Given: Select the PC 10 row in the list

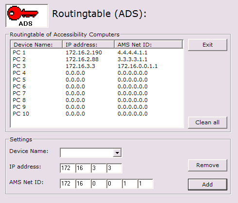Looking at the screenshot, I should [97, 114].
